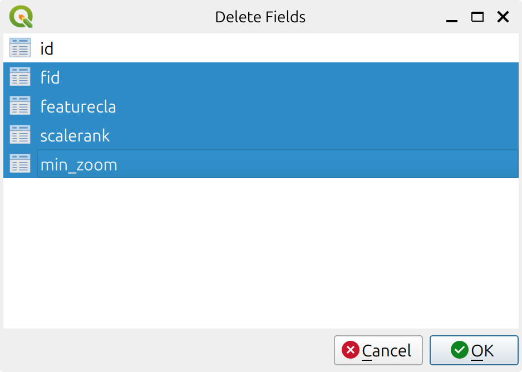Maximize the Delete Fields window

click(x=477, y=17)
